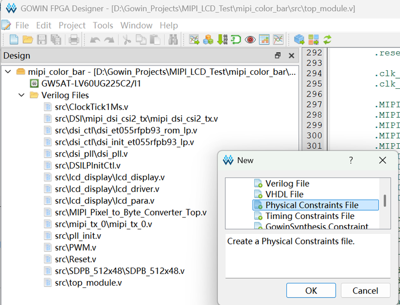Click the grid table toolbar icon
This screenshot has height=305, width=400.
264,40
